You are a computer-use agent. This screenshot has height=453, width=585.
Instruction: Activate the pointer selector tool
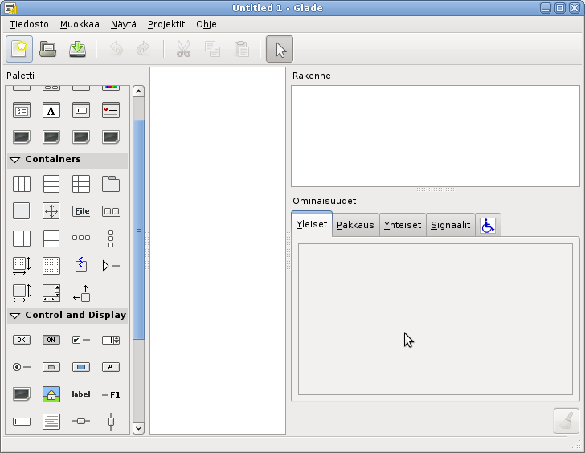coord(280,50)
